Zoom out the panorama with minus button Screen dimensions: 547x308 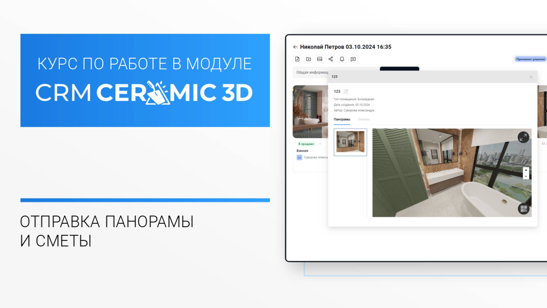pos(526,176)
